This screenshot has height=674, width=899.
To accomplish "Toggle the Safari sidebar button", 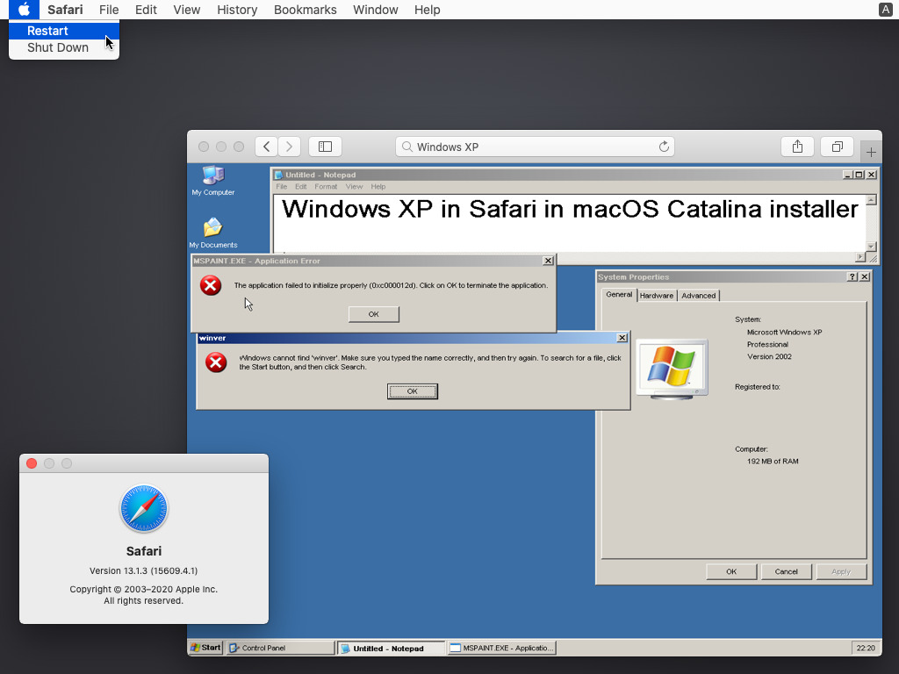I will click(325, 147).
